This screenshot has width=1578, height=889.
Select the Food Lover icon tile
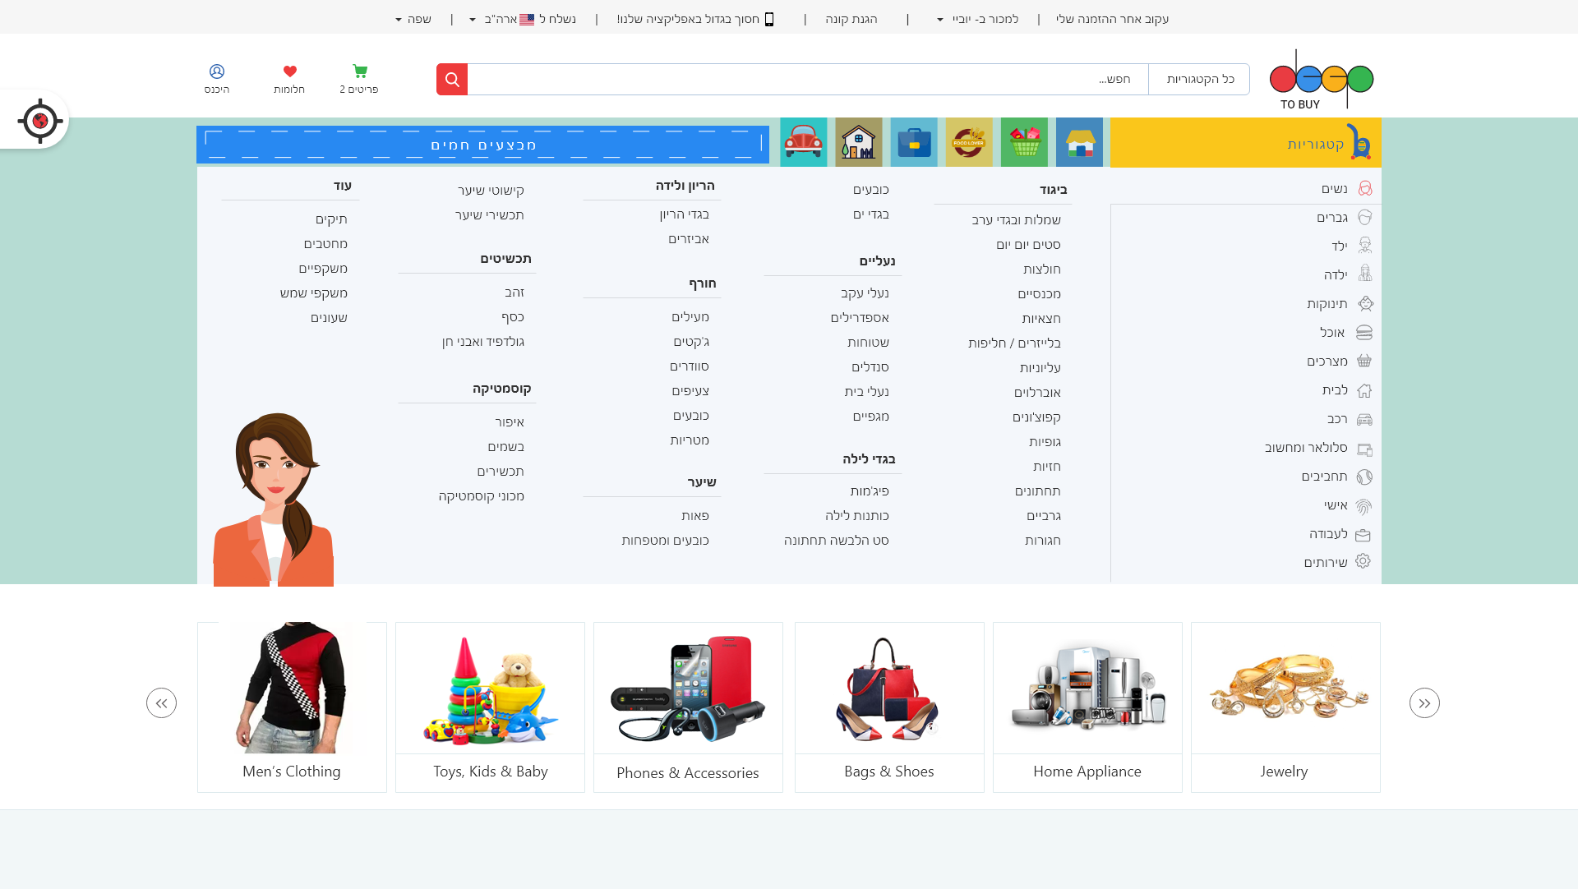[x=969, y=142]
